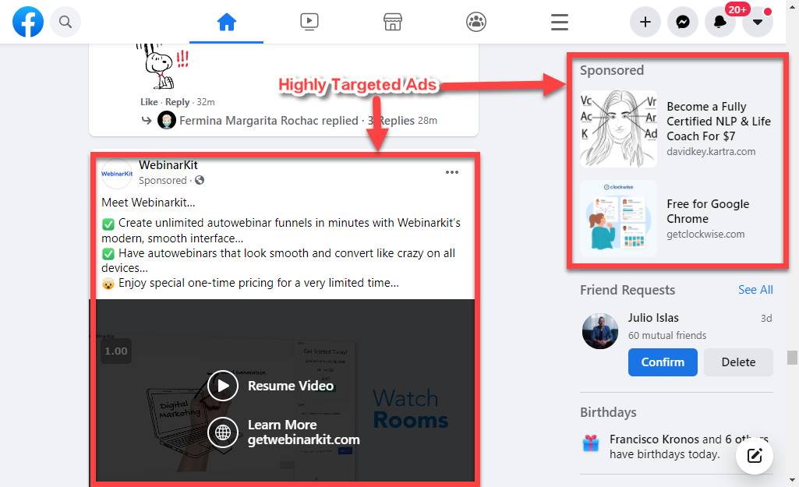This screenshot has width=799, height=487.
Task: Open the Watch video tab
Action: tap(309, 22)
